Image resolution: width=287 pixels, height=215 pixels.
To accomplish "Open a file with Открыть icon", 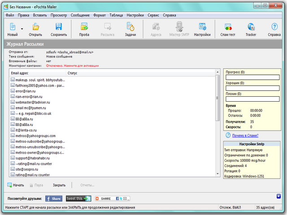I will [36, 27].
